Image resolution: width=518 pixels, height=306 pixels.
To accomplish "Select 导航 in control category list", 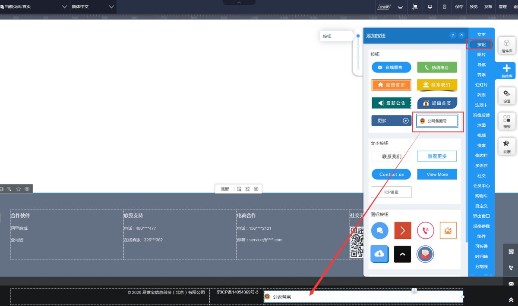I will [481, 65].
